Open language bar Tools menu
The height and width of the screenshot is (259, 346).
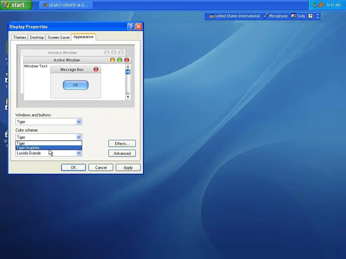click(x=298, y=16)
